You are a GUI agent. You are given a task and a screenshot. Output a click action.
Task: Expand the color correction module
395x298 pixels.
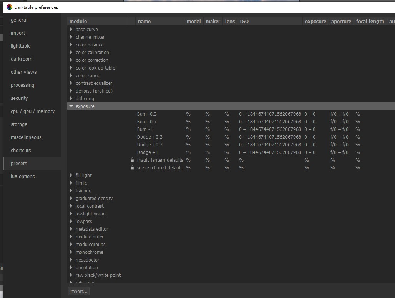71,60
